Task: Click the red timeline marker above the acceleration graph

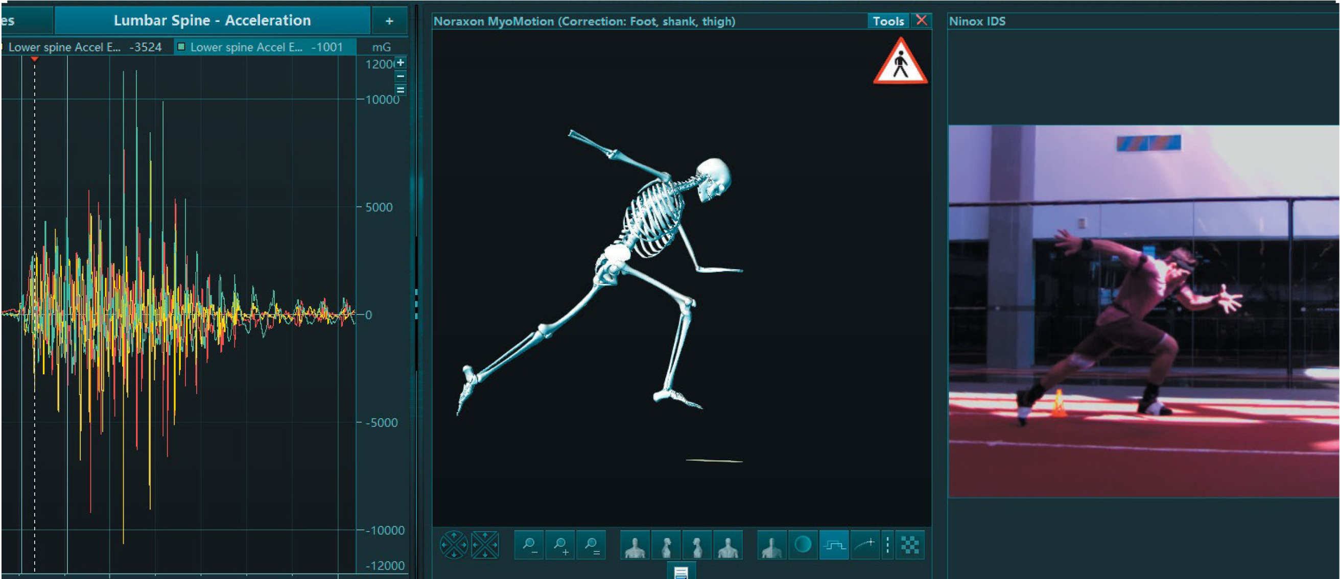Action: 34,59
